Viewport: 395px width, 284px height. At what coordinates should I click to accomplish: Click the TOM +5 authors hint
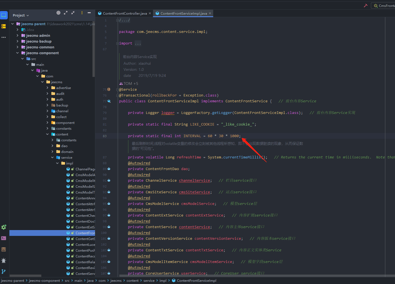(x=129, y=84)
